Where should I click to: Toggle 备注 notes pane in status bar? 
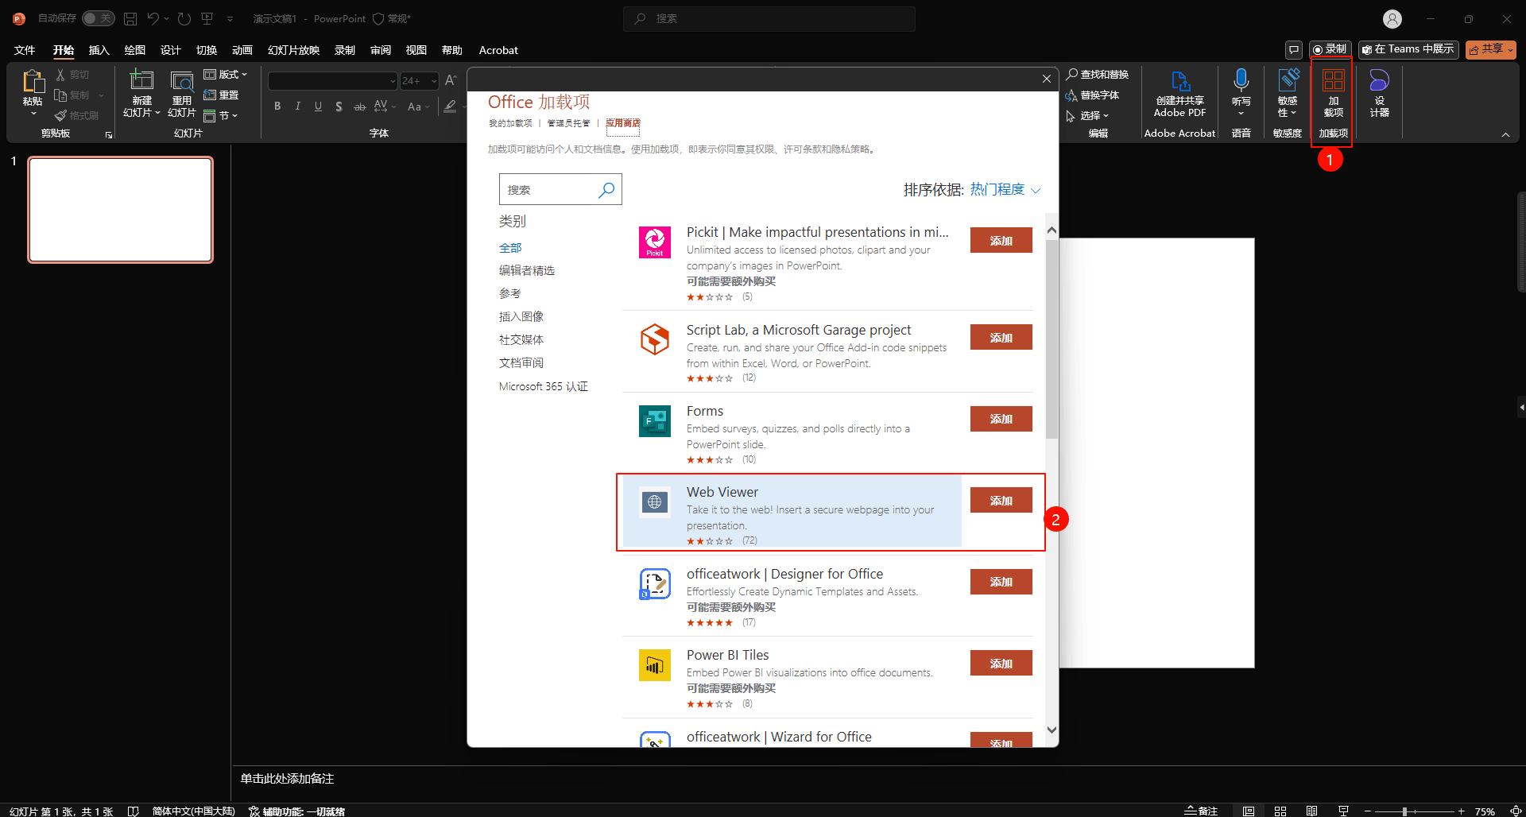pos(1201,811)
